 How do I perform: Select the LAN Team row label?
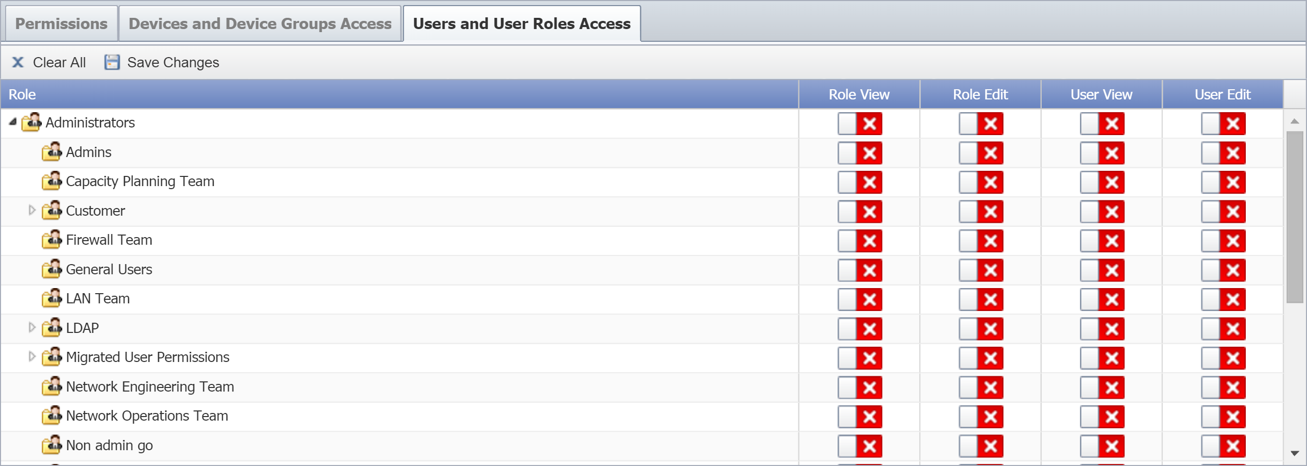(98, 299)
